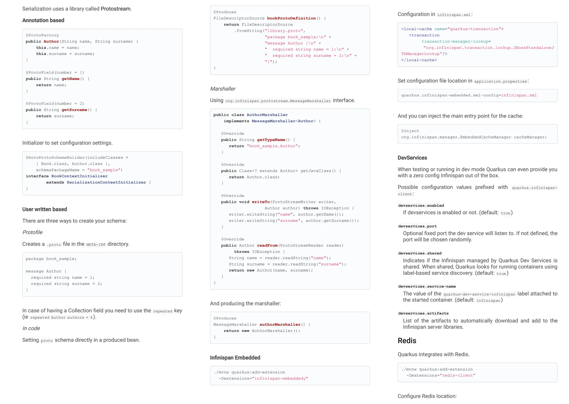Click the DevServices section heading
Viewport: 569px width, 404px height.
(412, 158)
